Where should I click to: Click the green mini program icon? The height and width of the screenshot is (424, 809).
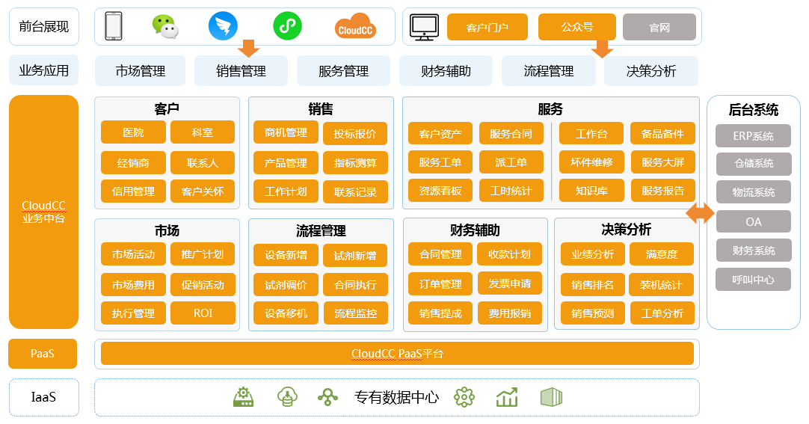point(286,27)
